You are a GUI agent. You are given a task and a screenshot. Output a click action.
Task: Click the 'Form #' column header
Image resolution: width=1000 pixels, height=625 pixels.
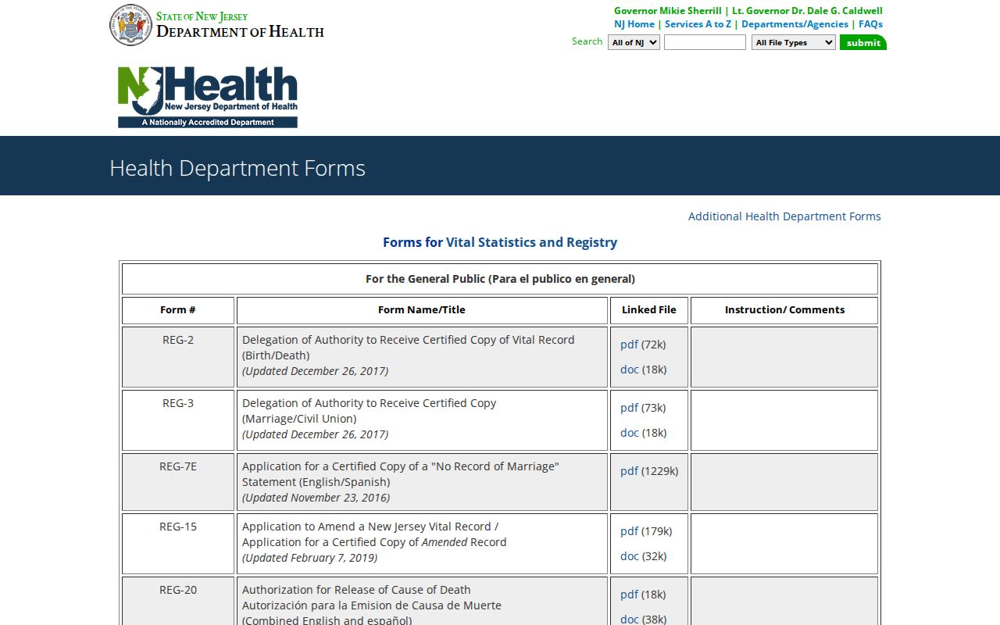click(x=178, y=310)
